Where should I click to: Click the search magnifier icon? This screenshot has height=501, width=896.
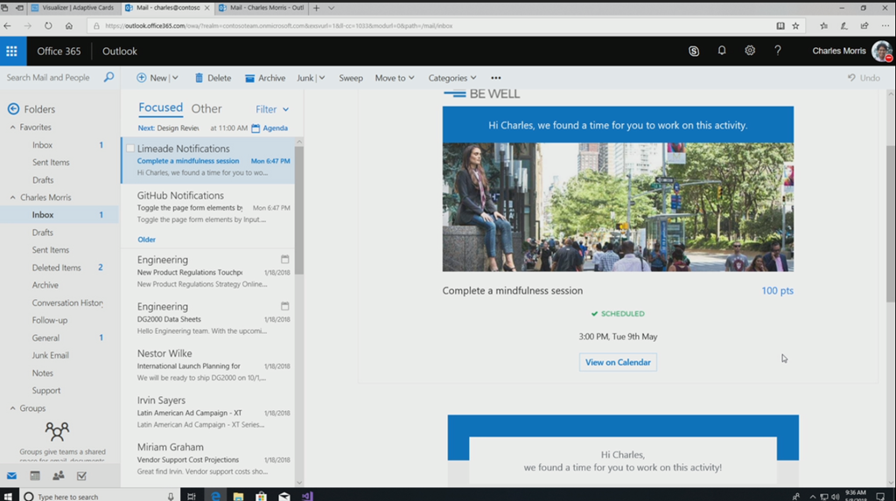(109, 77)
